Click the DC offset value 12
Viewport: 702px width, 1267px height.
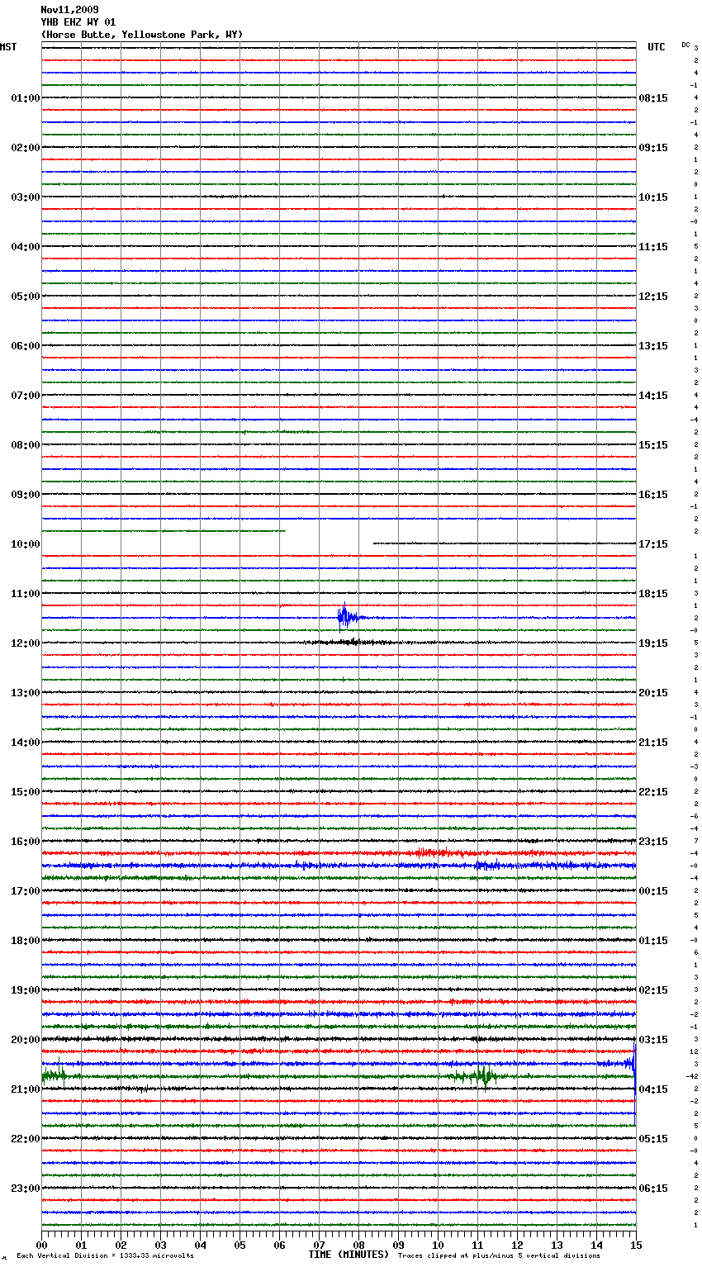tap(694, 1051)
